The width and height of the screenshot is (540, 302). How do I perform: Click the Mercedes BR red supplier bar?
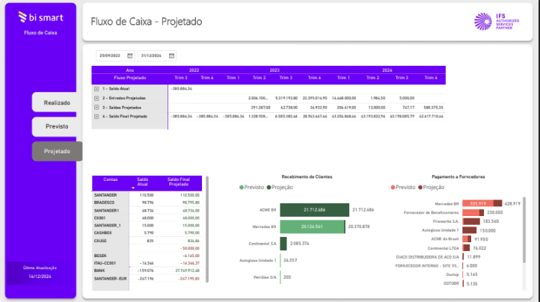pyautogui.click(x=477, y=203)
